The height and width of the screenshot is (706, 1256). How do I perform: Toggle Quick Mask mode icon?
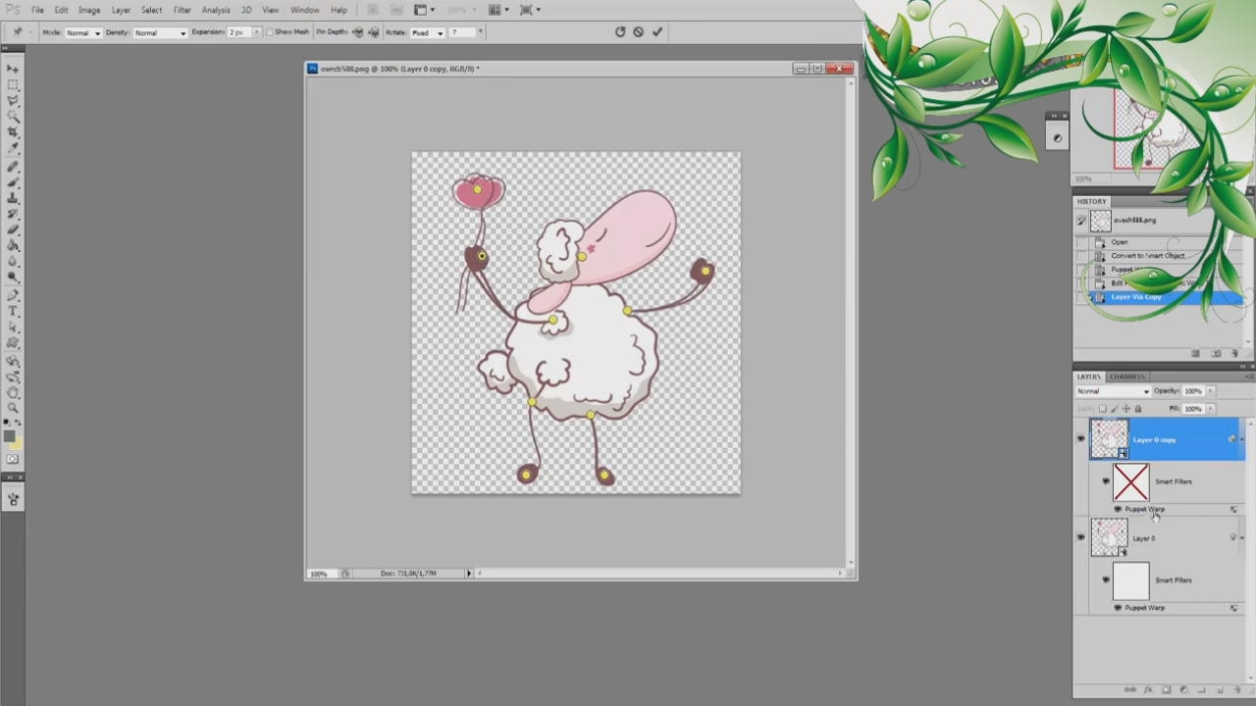(x=13, y=459)
